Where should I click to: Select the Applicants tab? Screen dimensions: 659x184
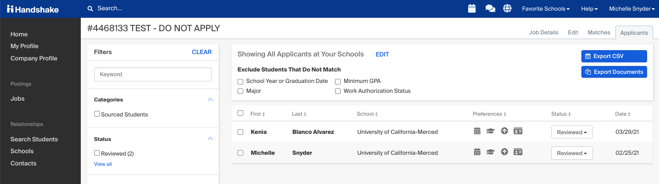[x=634, y=33]
